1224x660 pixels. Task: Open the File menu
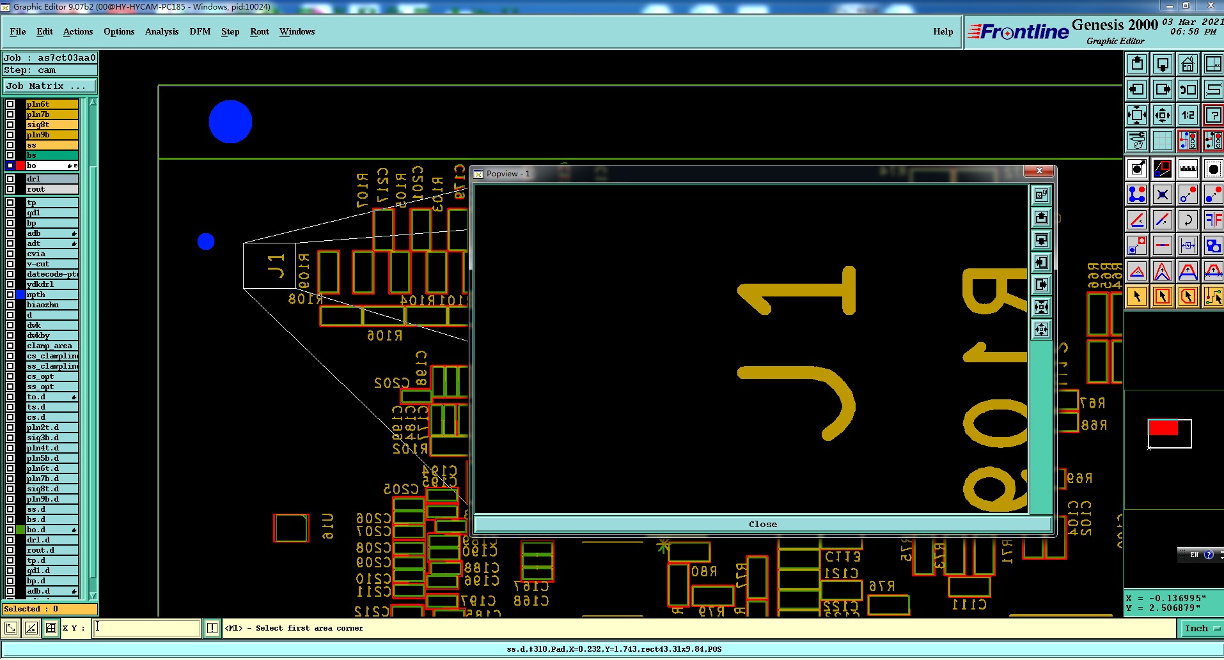click(18, 31)
